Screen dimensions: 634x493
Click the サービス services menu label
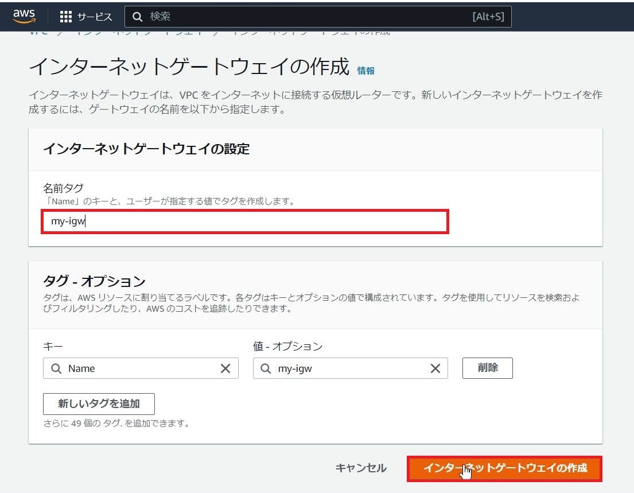pos(95,17)
